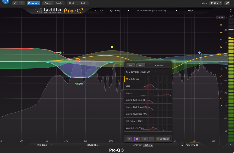The width and height of the screenshot is (234, 153).
Task: Go to previous preset with left chevron
Action: click(x=15, y=3)
